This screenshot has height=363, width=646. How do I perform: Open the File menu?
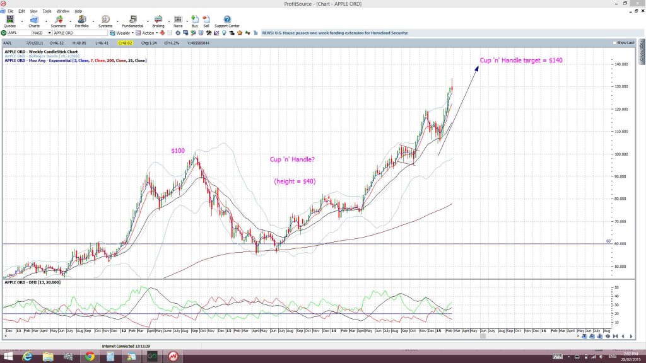(x=10, y=11)
